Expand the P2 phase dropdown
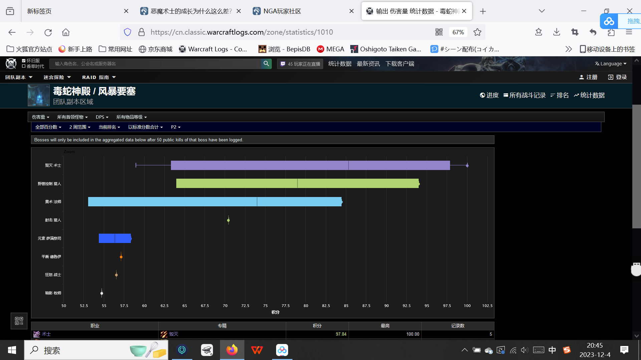 click(x=176, y=127)
